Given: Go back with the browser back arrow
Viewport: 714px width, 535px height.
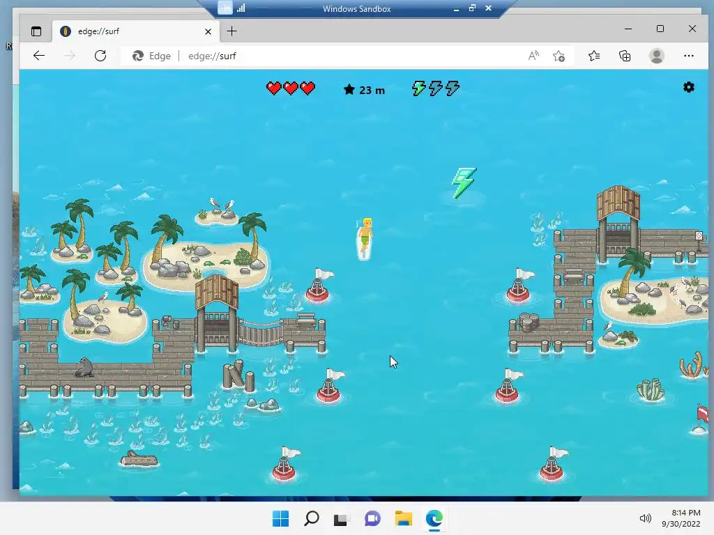Looking at the screenshot, I should click(x=39, y=56).
